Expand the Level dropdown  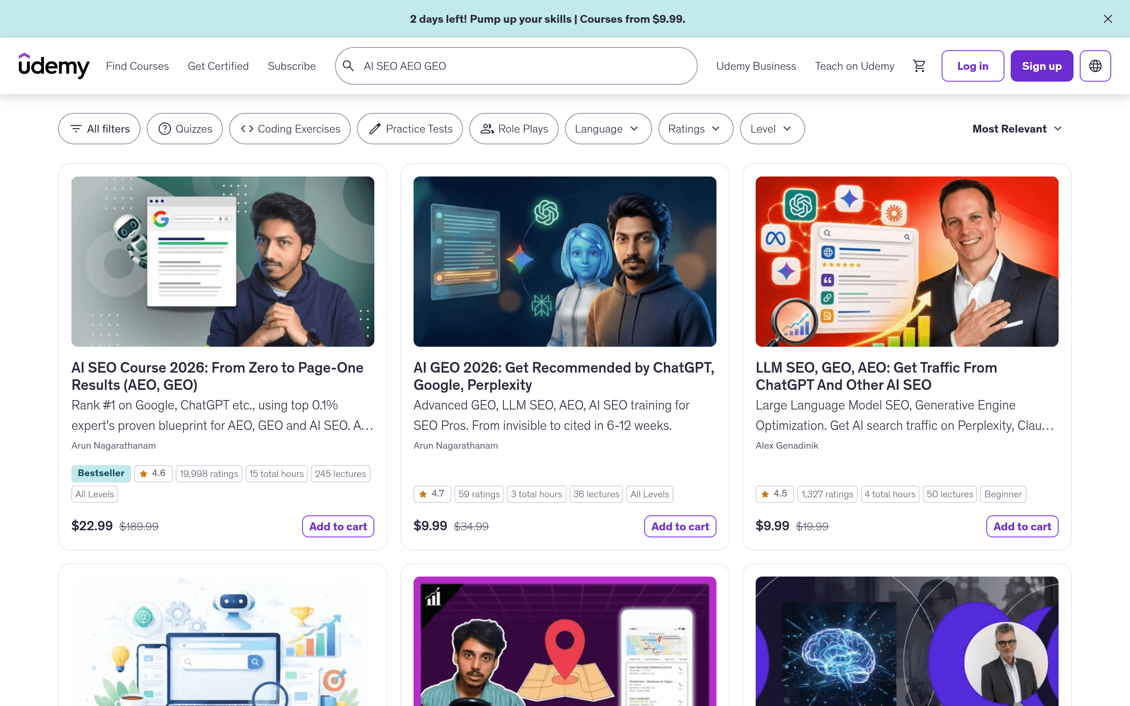coord(772,128)
